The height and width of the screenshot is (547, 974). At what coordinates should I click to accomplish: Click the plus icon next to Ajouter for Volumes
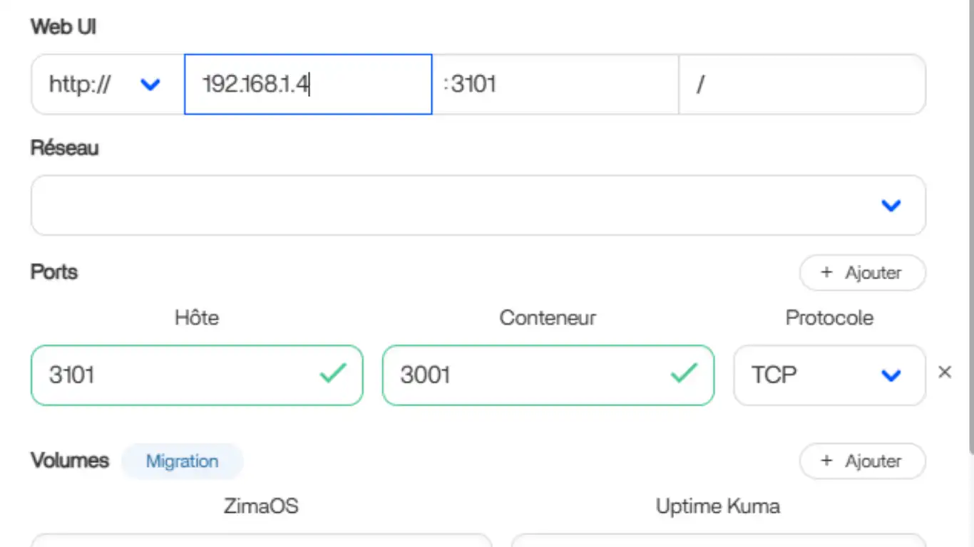[826, 461]
